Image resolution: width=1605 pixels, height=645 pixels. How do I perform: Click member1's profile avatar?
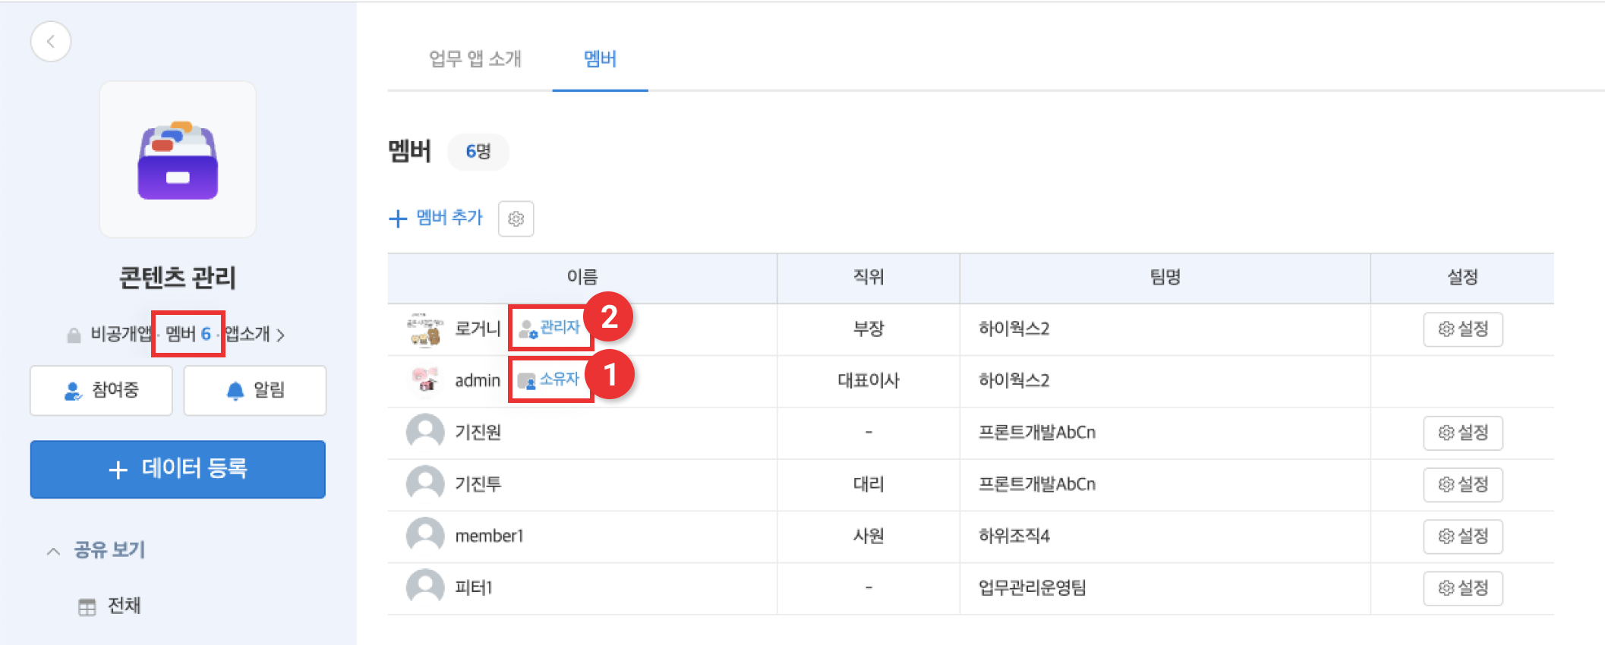(x=425, y=536)
